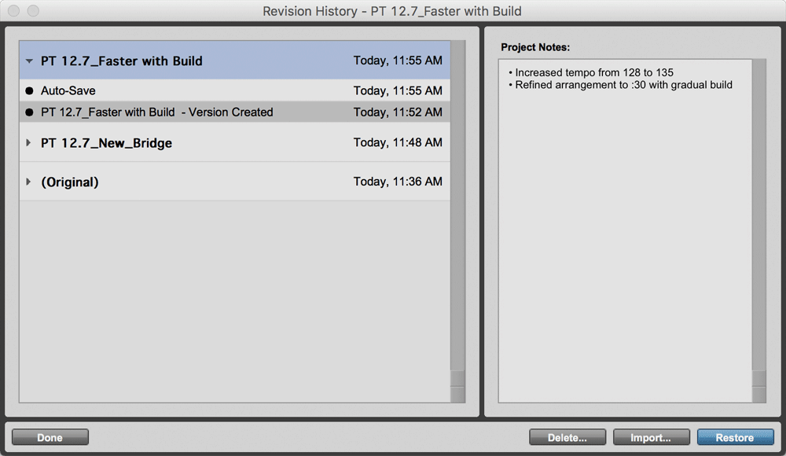This screenshot has width=786, height=456.
Task: Open the Import... dialog button
Action: point(651,437)
